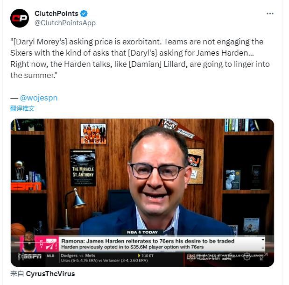Open the CyrusTheVirus source link
The width and height of the screenshot is (289, 285).
click(50, 274)
